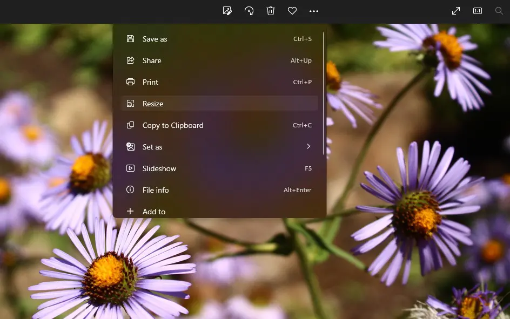Click the menu's vertical scrollbar
The height and width of the screenshot is (319, 510).
pyautogui.click(x=324, y=93)
